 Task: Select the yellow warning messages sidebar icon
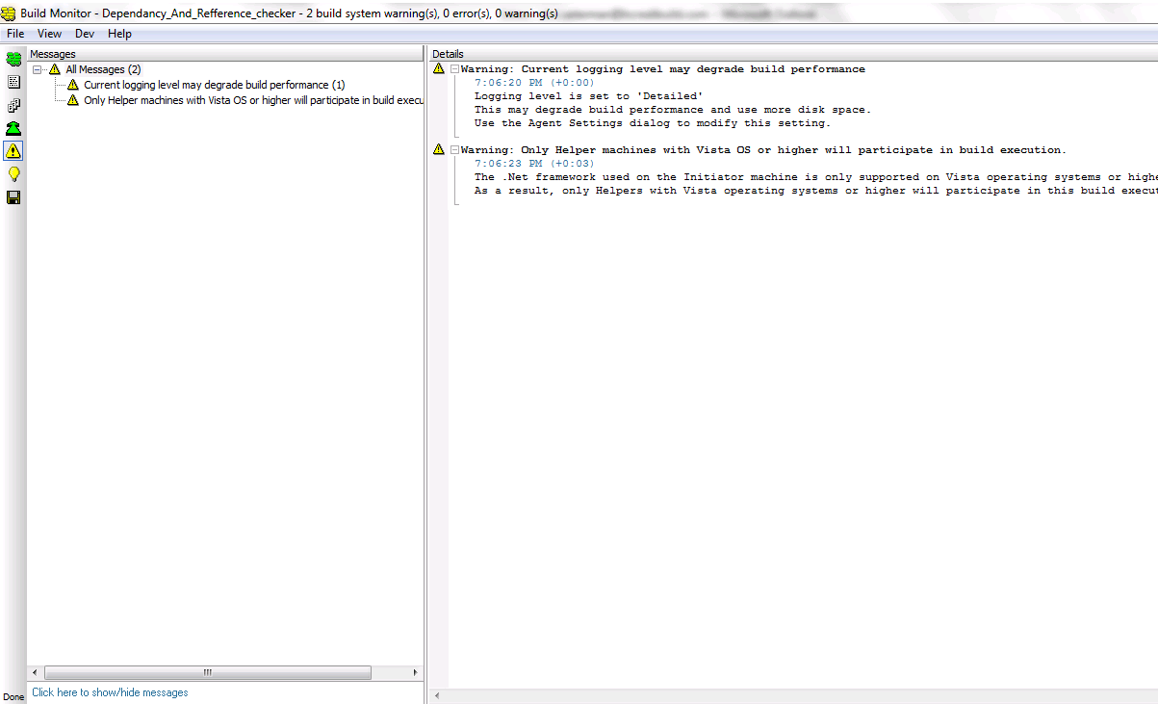13,151
